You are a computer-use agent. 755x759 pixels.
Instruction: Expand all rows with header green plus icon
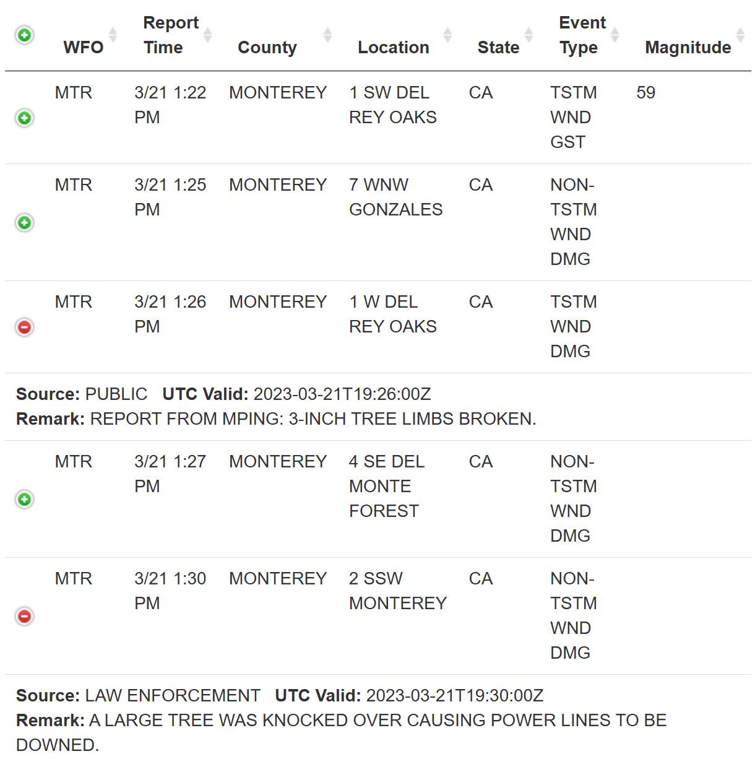25,35
